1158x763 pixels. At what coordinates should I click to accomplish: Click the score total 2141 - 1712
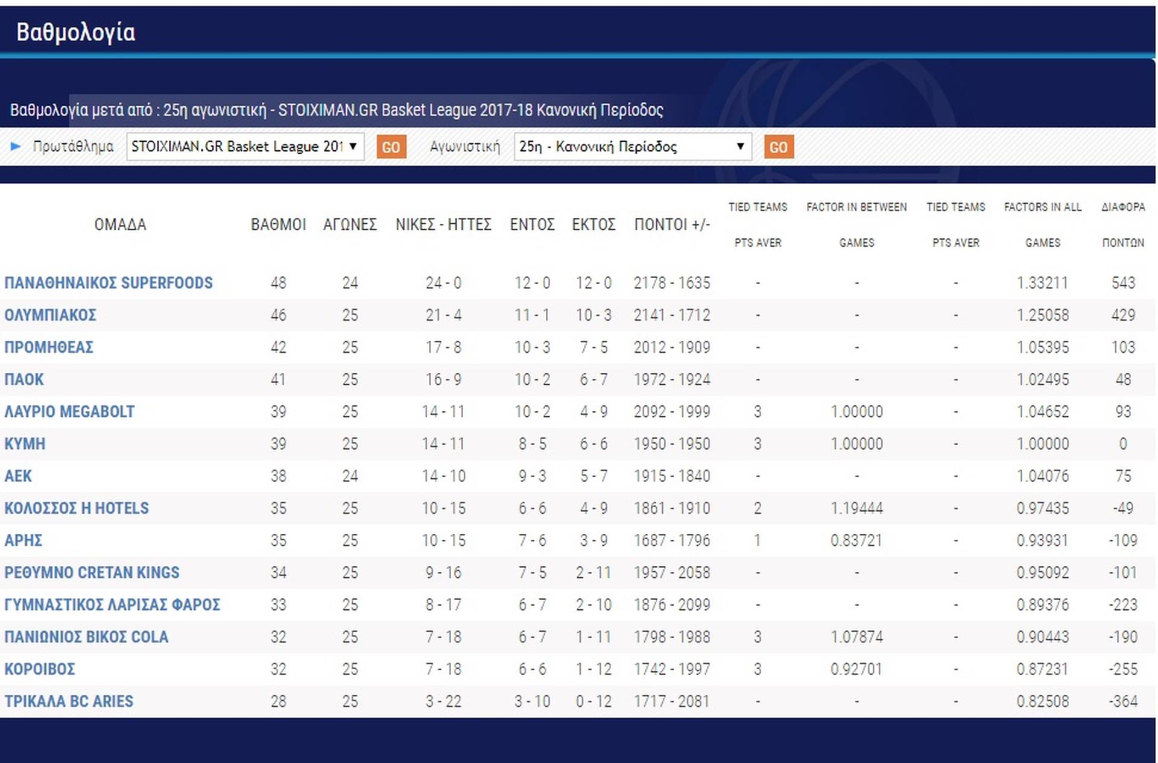pos(672,315)
